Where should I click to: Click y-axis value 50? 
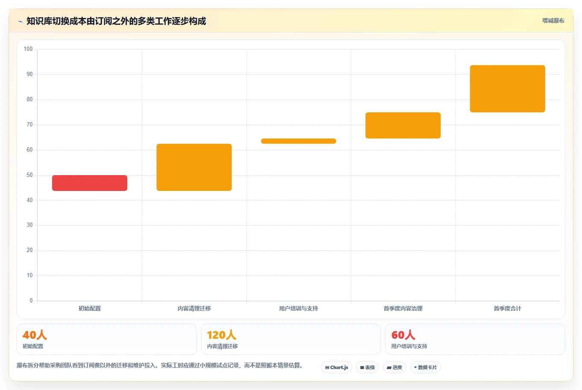point(29,175)
